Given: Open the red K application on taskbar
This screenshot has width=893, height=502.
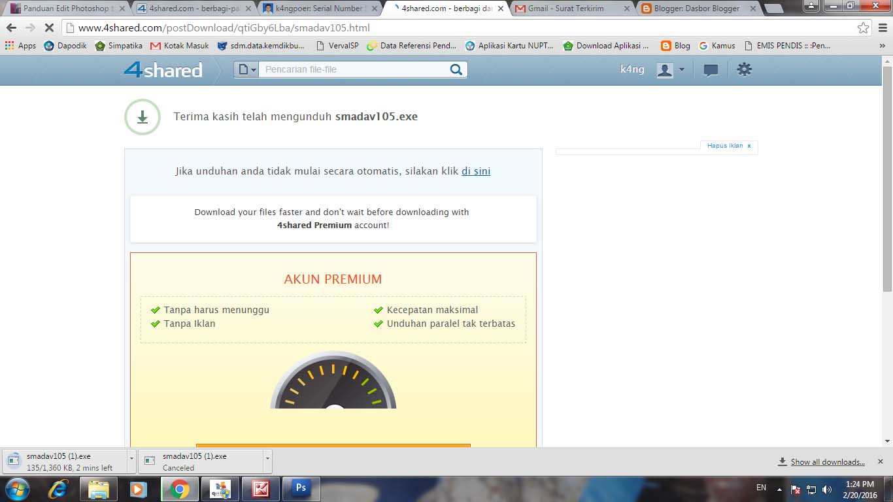Looking at the screenshot, I should [x=261, y=489].
